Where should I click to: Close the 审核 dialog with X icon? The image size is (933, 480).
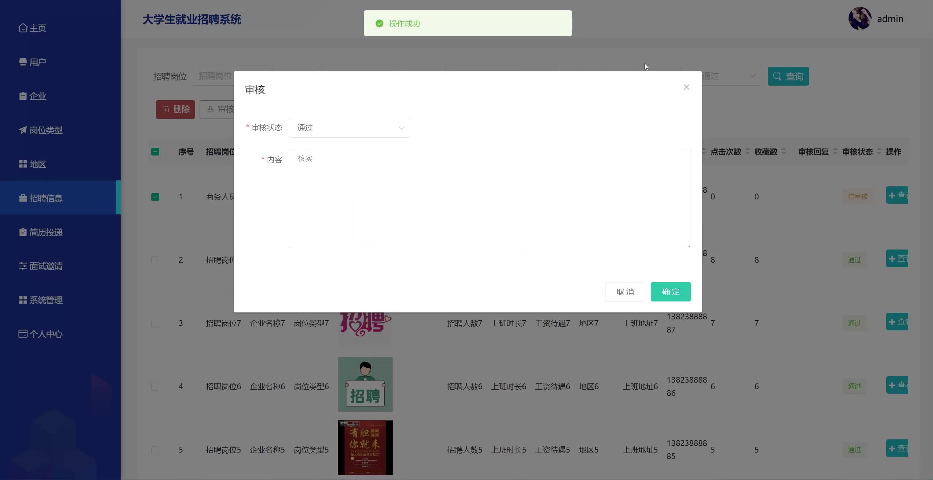point(686,87)
